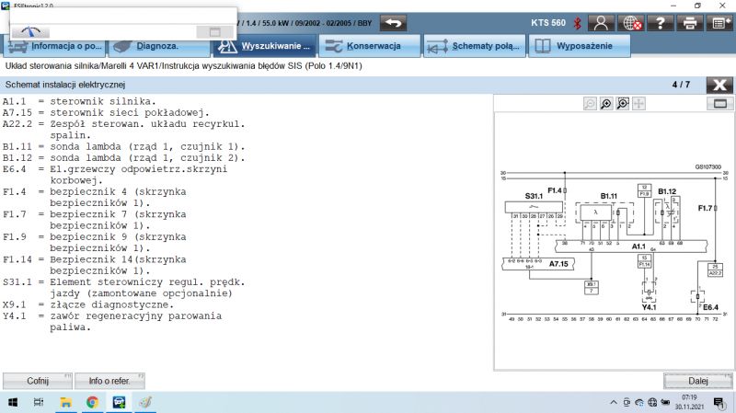This screenshot has height=413, width=736.
Task: Select the zoom-to-area magnifier tool
Action: coord(623,104)
